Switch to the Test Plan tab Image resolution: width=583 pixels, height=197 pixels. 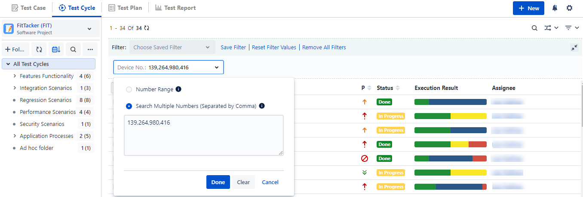pos(125,8)
